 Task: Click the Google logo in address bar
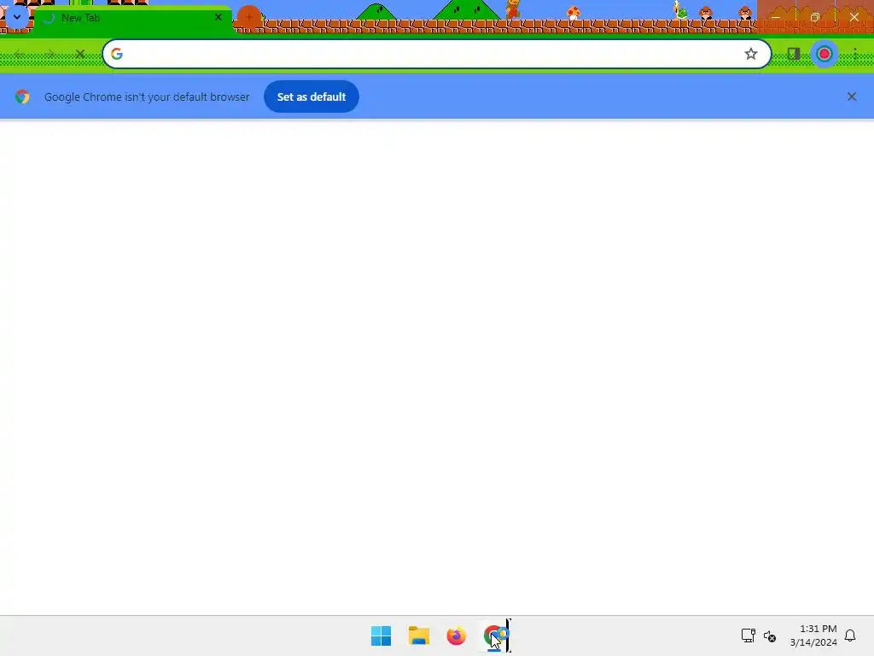(x=116, y=54)
